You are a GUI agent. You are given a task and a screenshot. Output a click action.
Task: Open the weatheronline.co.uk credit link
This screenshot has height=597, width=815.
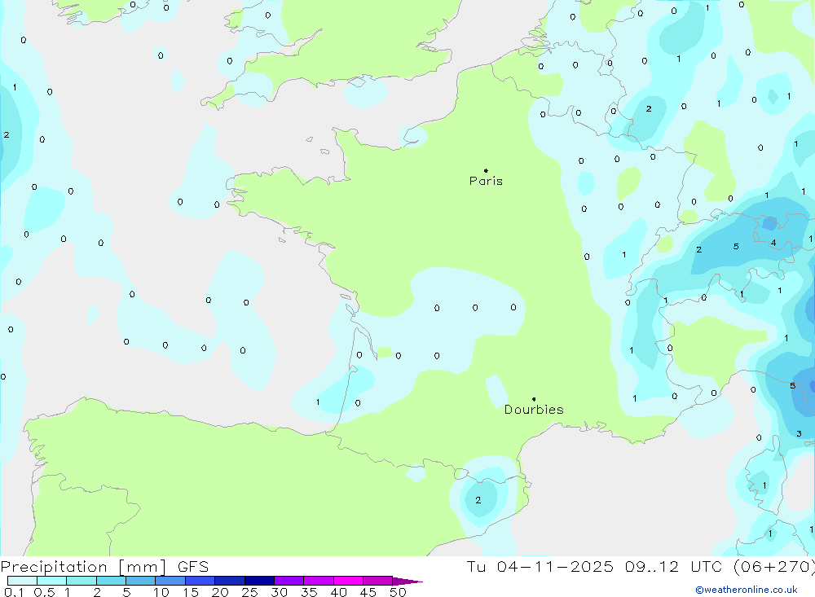(x=747, y=590)
